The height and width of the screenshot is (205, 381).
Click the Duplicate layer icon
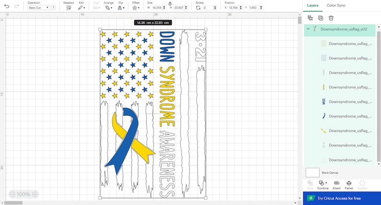(x=321, y=18)
